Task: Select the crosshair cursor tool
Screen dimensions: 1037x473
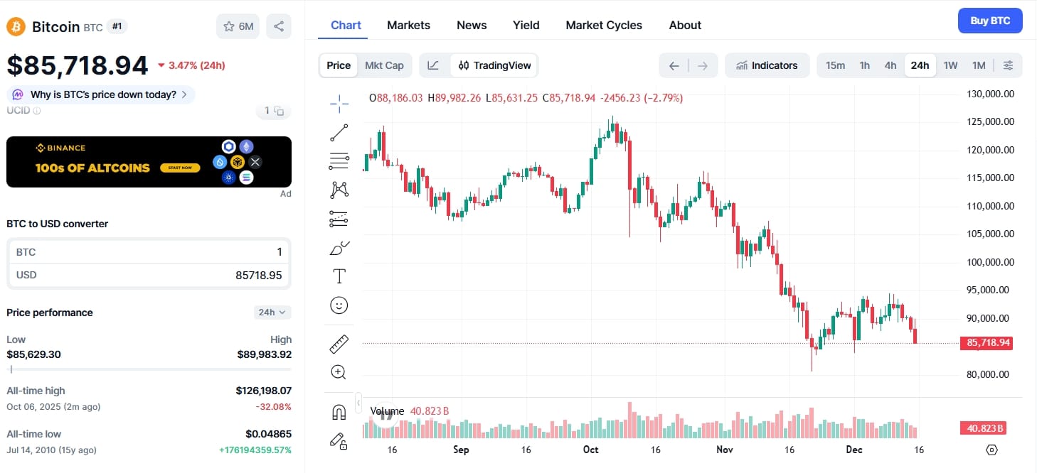Action: pos(339,103)
